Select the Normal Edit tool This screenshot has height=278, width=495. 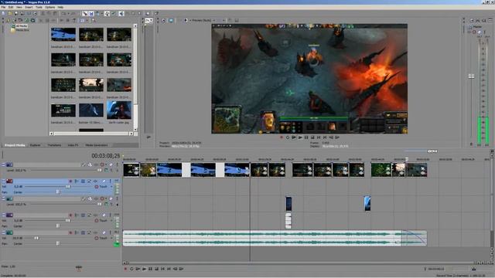click(121, 14)
